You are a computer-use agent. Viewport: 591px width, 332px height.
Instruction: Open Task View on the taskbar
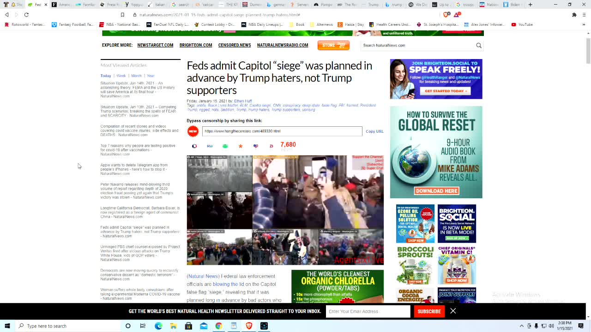[x=143, y=326]
